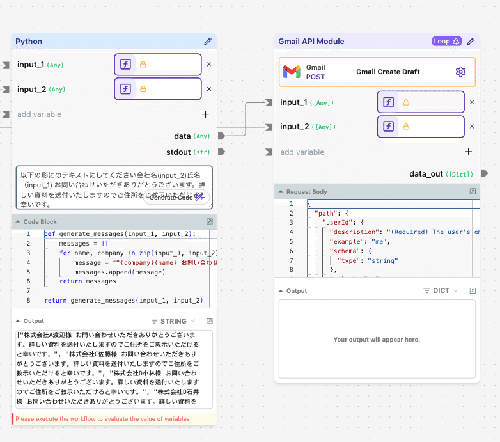Screen dimensions: 500x442
Task: Click the Gmail API Module edit pencil icon
Action: tap(471, 42)
